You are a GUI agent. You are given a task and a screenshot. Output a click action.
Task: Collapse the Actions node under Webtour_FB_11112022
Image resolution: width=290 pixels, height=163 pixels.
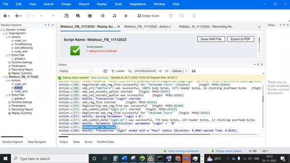(x=7, y=81)
